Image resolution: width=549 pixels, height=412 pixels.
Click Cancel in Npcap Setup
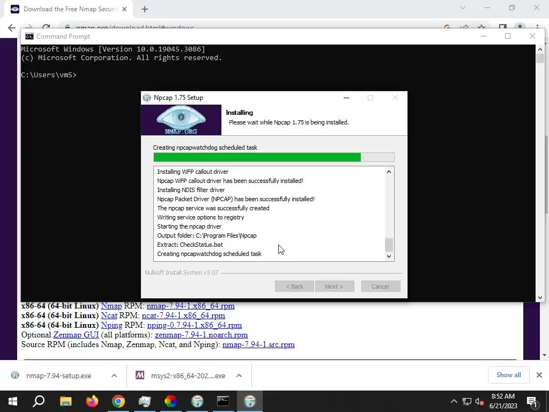[381, 286]
